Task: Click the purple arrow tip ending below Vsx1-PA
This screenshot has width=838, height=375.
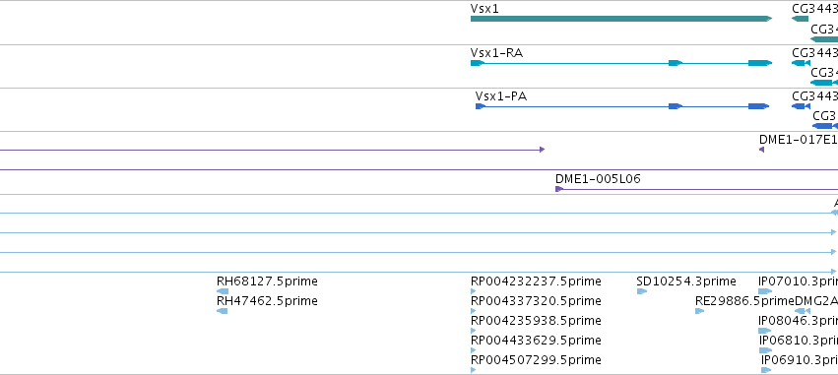Action: coord(542,150)
